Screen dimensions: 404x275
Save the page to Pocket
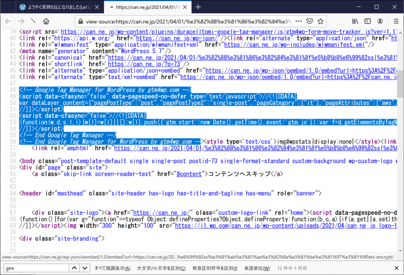[310, 21]
